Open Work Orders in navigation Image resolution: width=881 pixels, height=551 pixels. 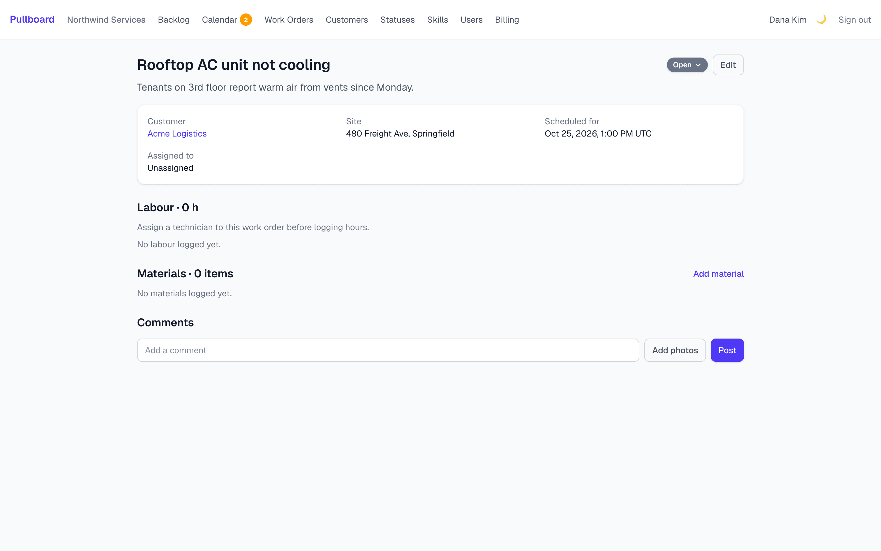pyautogui.click(x=289, y=20)
